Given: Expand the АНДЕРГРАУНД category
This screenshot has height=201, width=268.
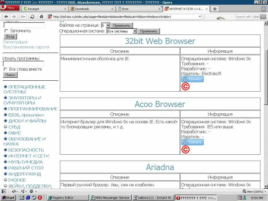Looking at the screenshot, I should coord(5,174).
